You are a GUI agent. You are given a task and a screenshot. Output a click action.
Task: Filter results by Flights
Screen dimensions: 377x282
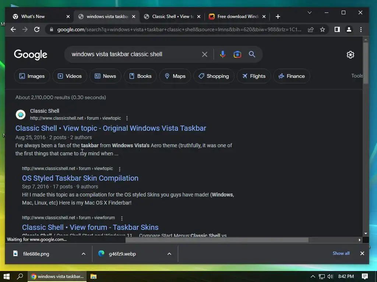pyautogui.click(x=254, y=76)
